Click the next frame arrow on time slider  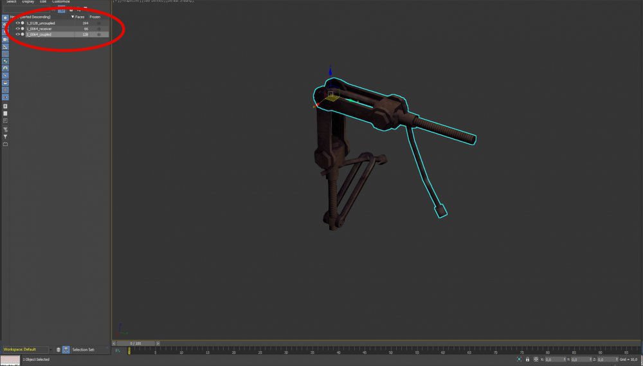pyautogui.click(x=158, y=343)
